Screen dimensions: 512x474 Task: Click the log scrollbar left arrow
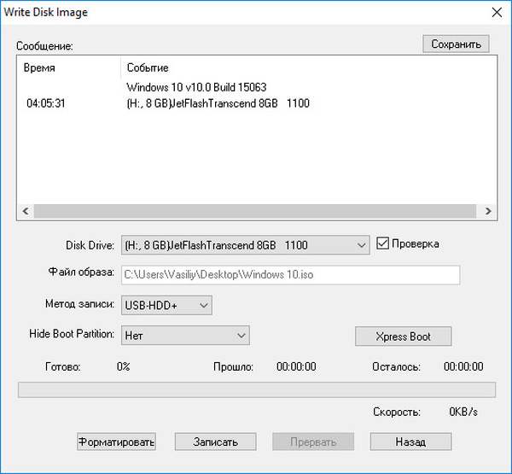(x=26, y=209)
